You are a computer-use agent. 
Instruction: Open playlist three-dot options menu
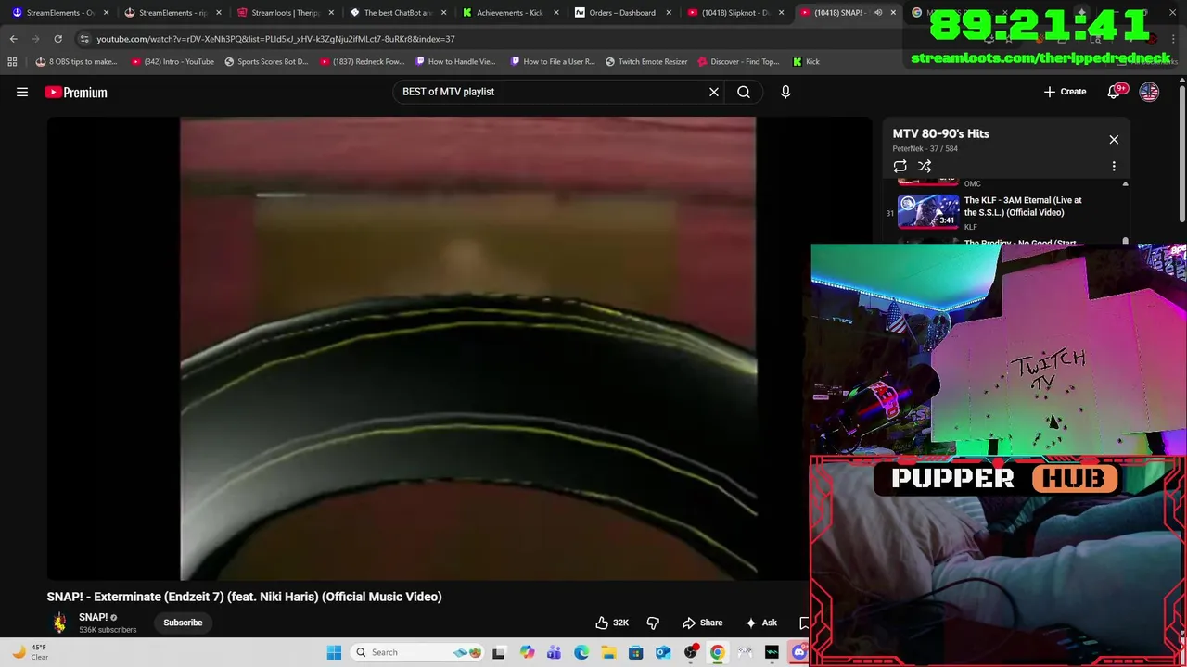click(1114, 167)
